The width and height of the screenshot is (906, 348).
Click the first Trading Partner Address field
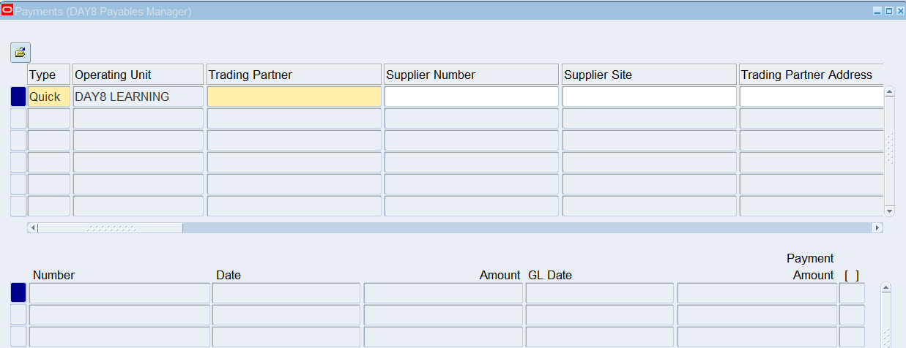pyautogui.click(x=812, y=97)
